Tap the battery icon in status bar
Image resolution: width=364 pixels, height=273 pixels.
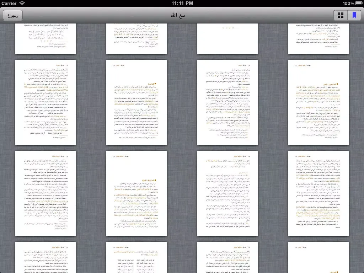(x=359, y=3)
